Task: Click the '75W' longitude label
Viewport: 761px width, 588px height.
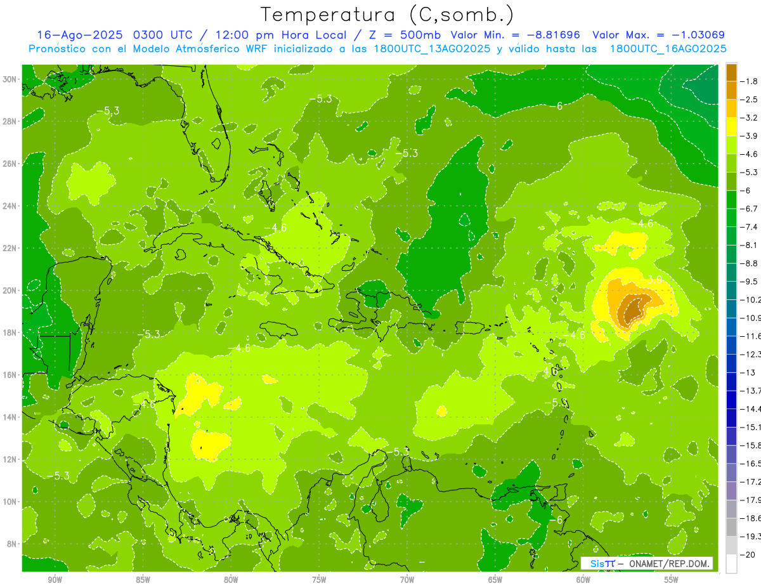Action: tap(319, 580)
